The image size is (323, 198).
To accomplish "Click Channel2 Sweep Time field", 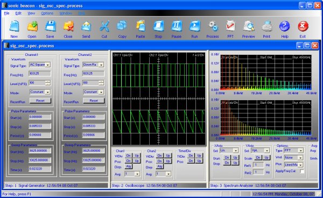I will pyautogui.click(x=93, y=169).
